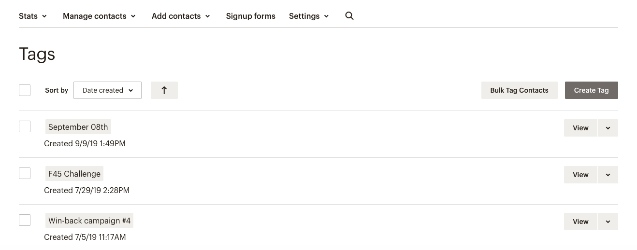Reverse sort order with the arrow icon
Viewport: 637px width, 250px height.
(164, 90)
